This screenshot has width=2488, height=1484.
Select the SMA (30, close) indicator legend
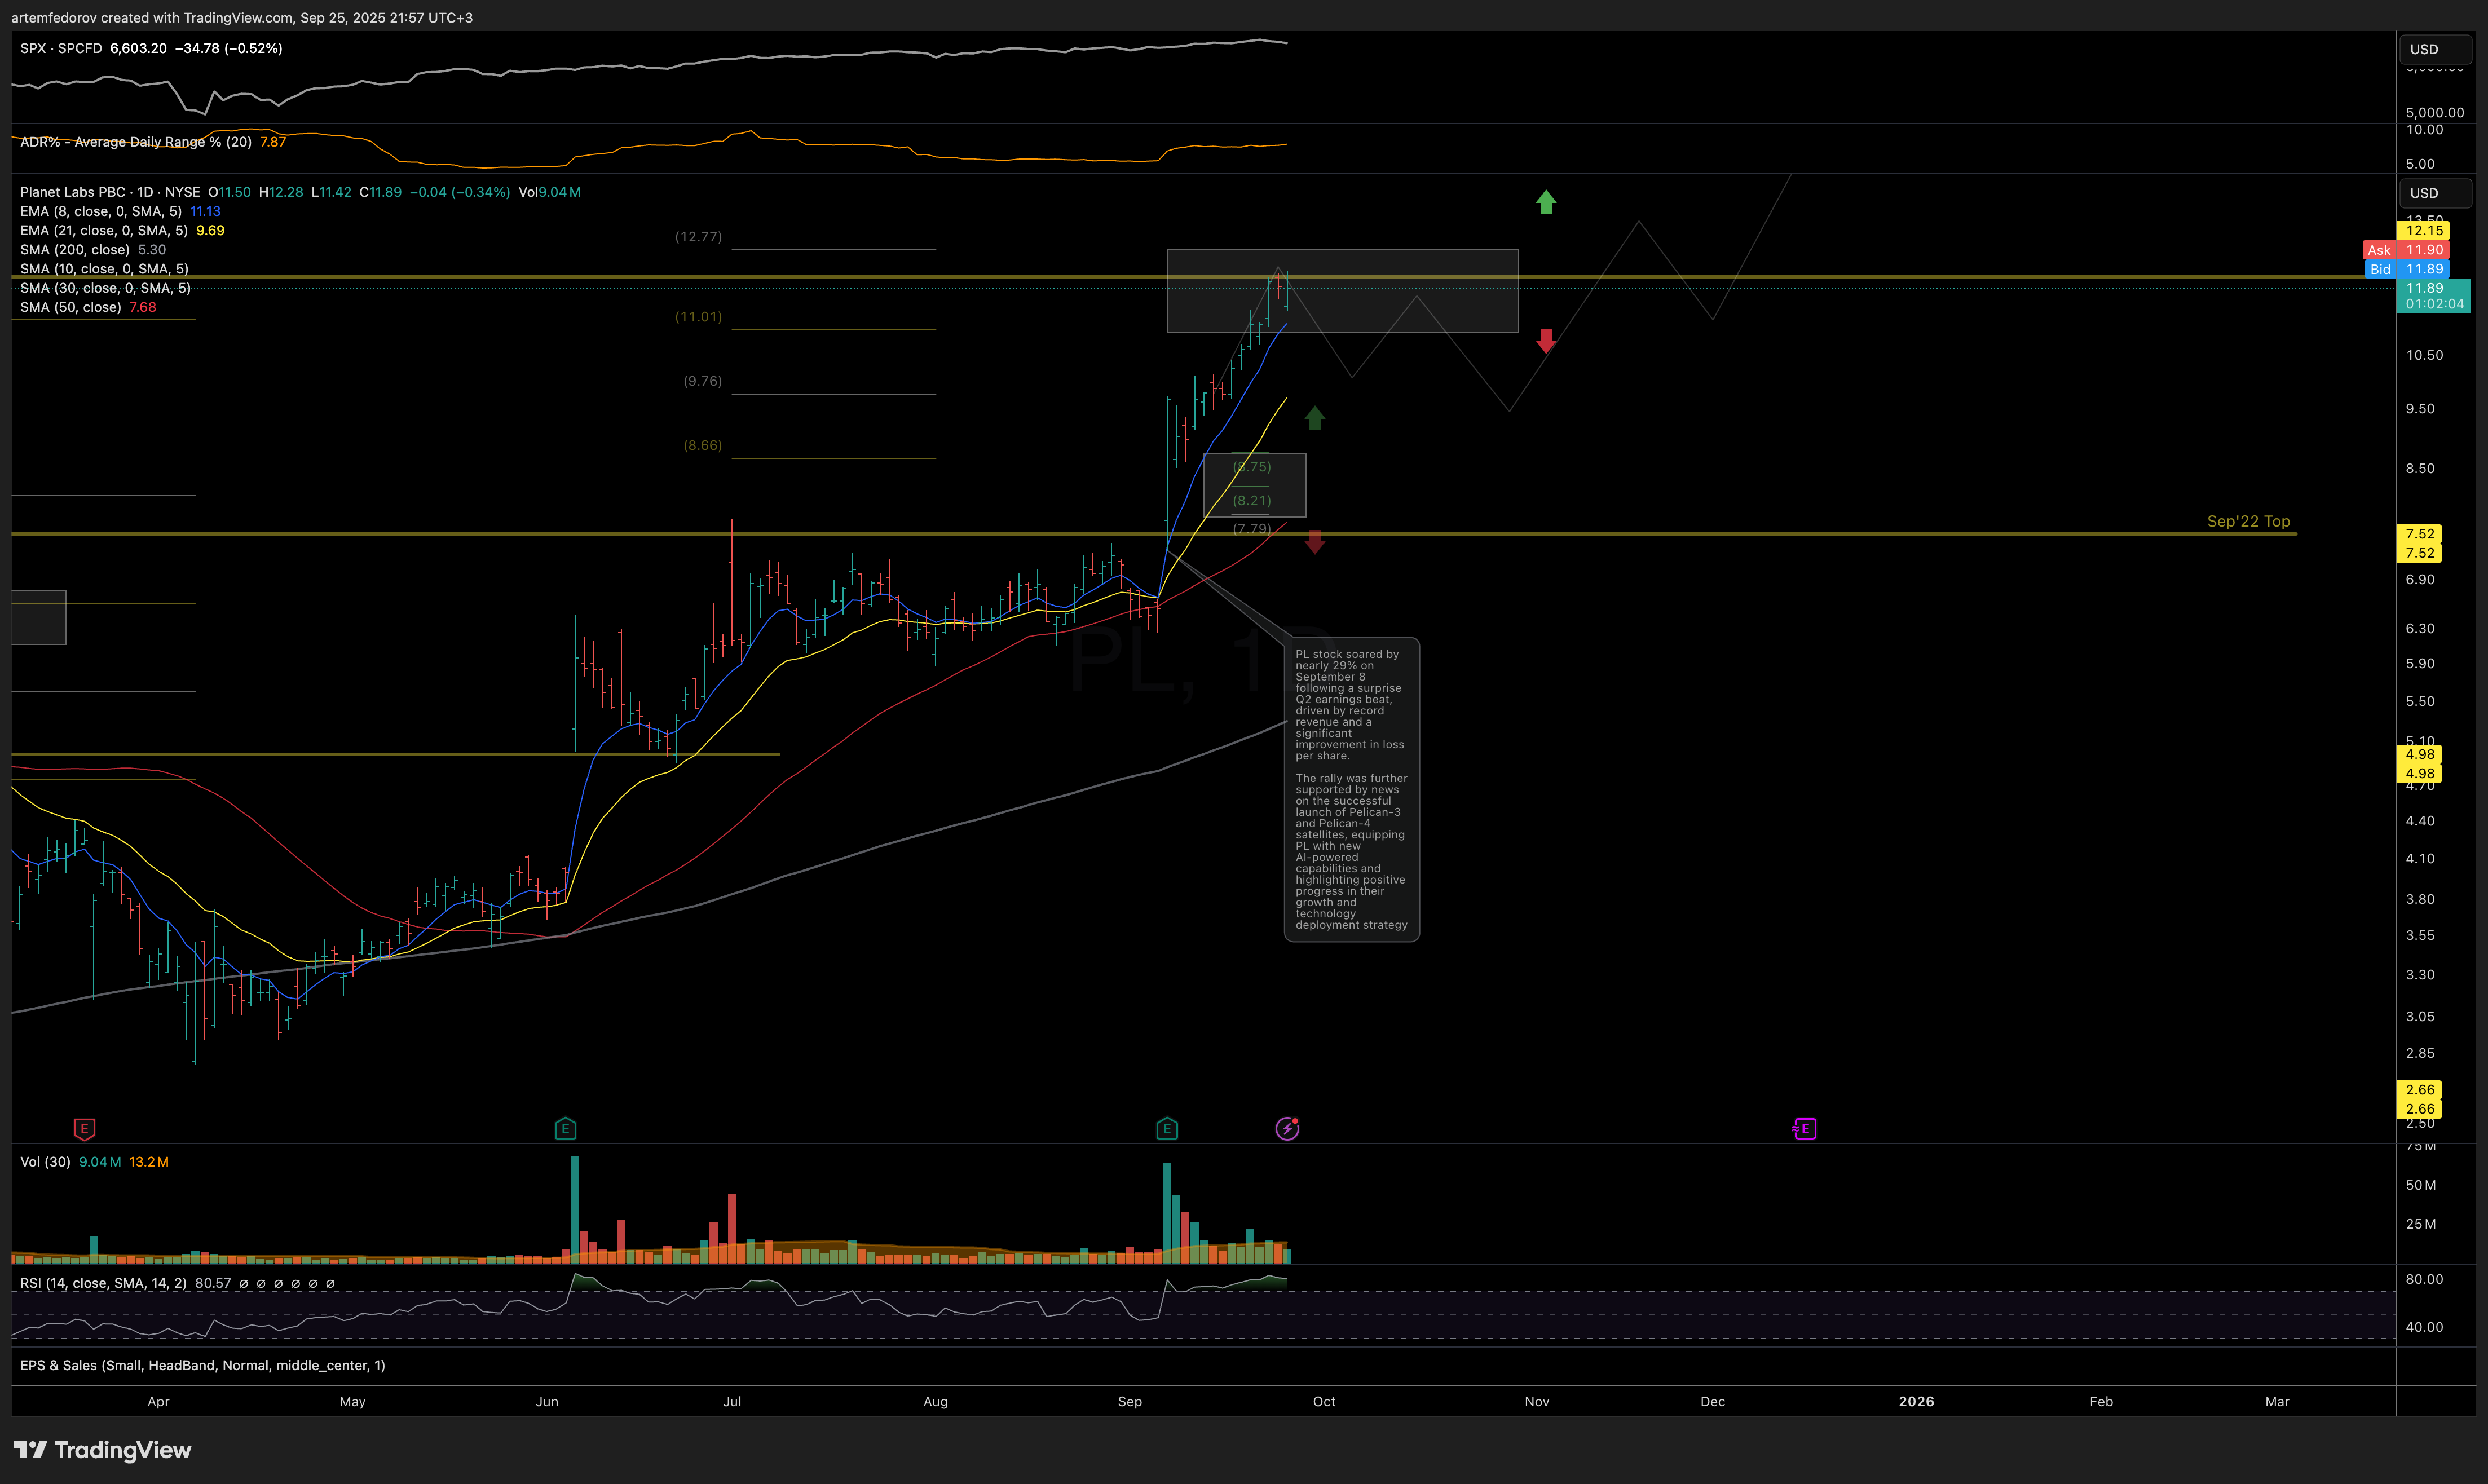(x=105, y=287)
